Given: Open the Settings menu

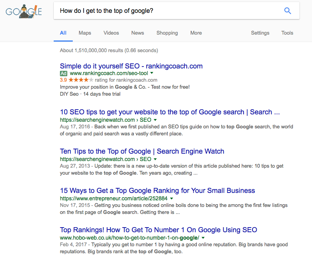Looking at the screenshot, I should pyautogui.click(x=260, y=33).
